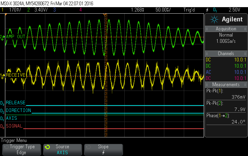Viewport: 248px width, 156px height.
Task: Open the Measurements panel header
Action: [226, 85]
